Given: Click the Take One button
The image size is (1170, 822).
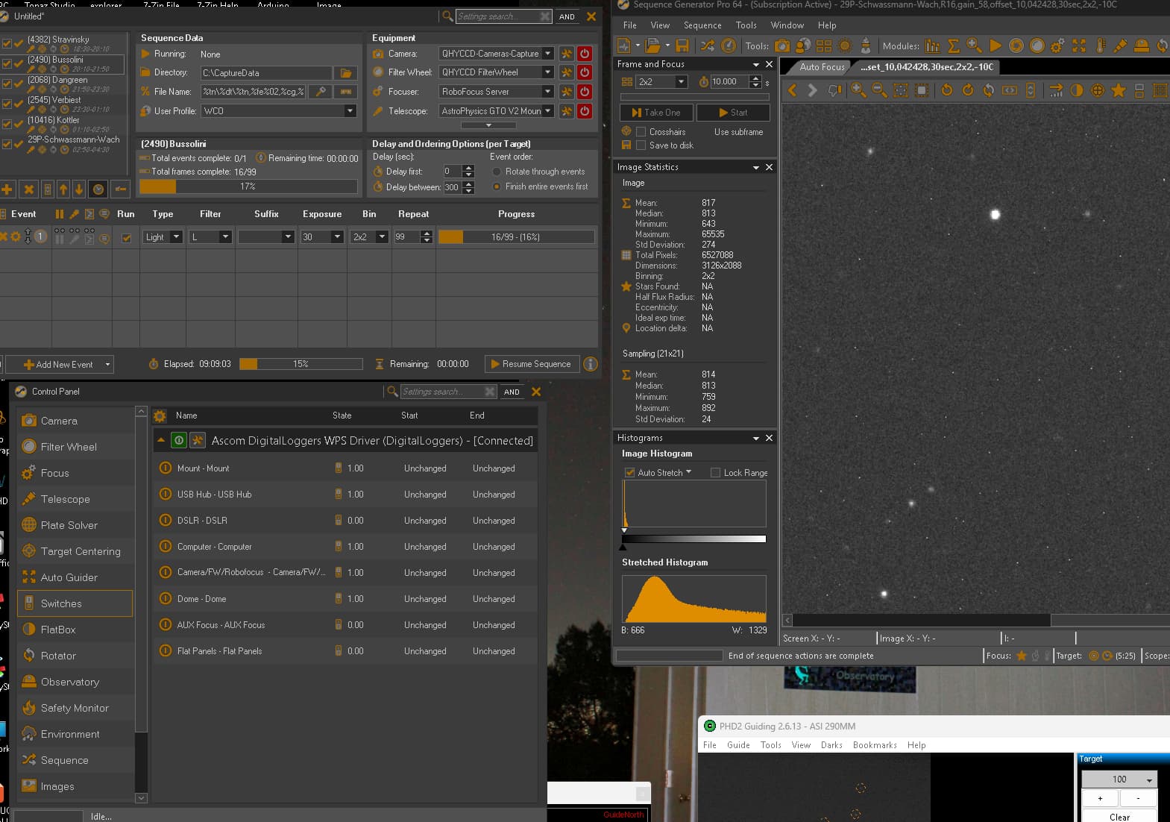Looking at the screenshot, I should [x=656, y=113].
